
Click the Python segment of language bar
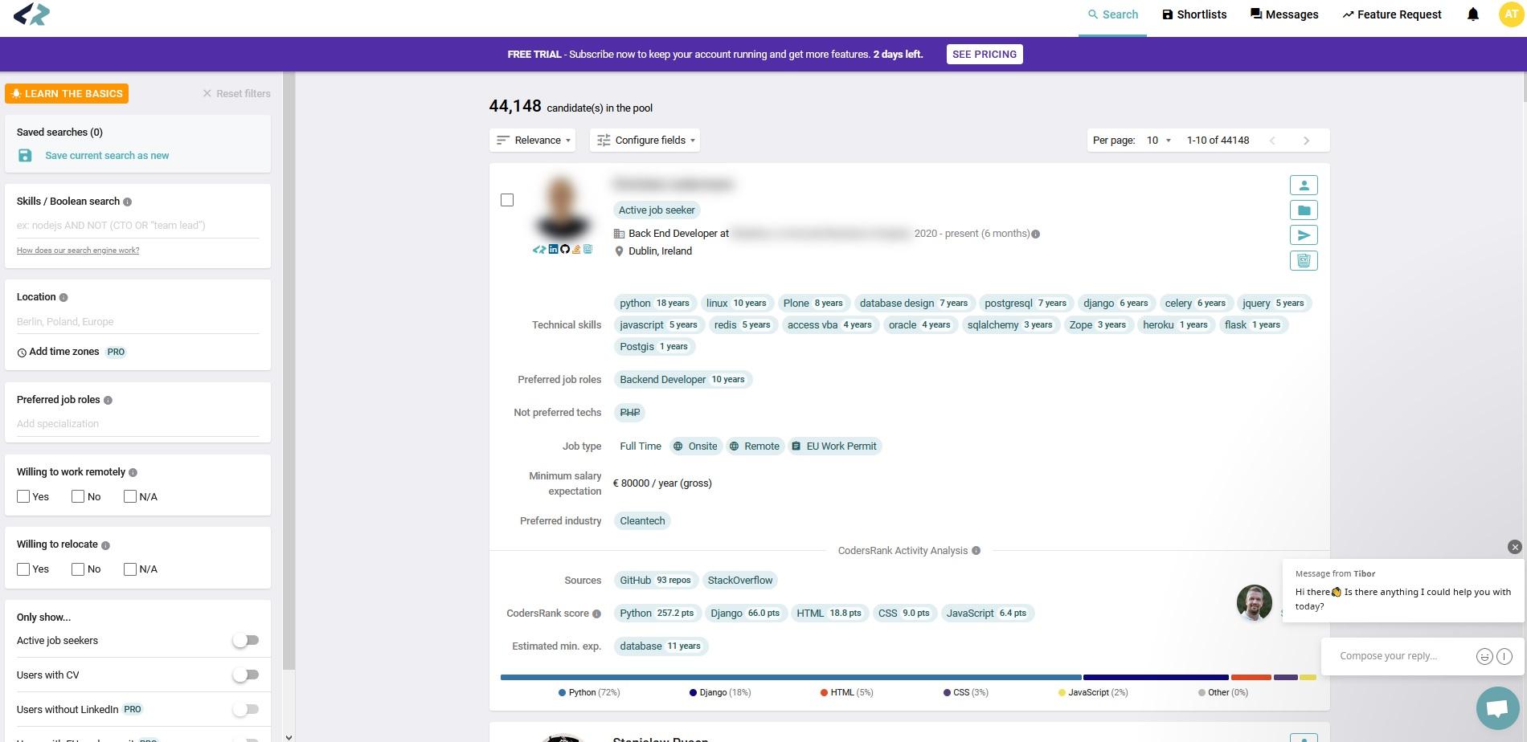tap(791, 677)
